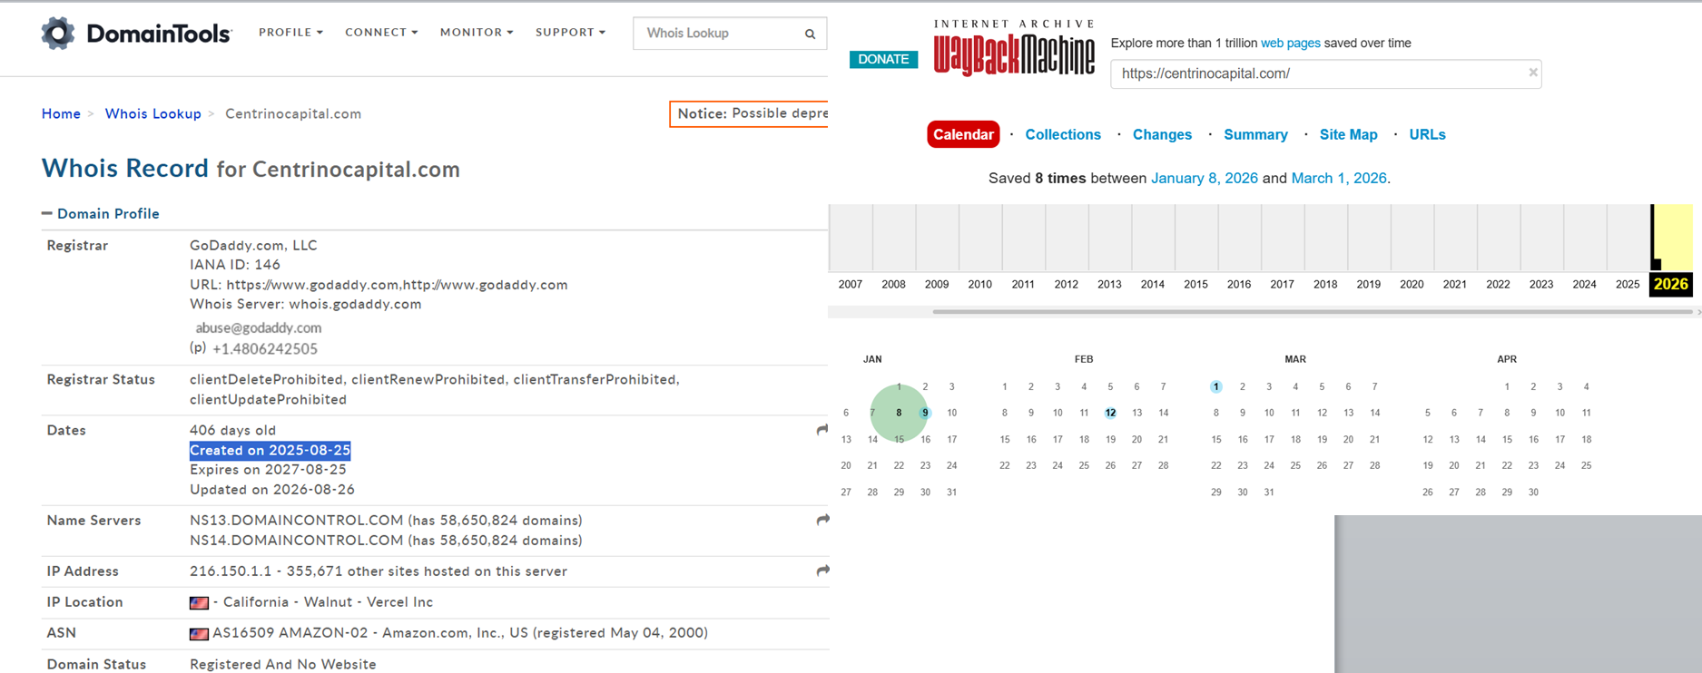Open the Whois Lookup breadcrumb link
The height and width of the screenshot is (673, 1702).
point(152,113)
